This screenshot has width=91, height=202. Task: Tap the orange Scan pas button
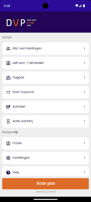(45, 184)
